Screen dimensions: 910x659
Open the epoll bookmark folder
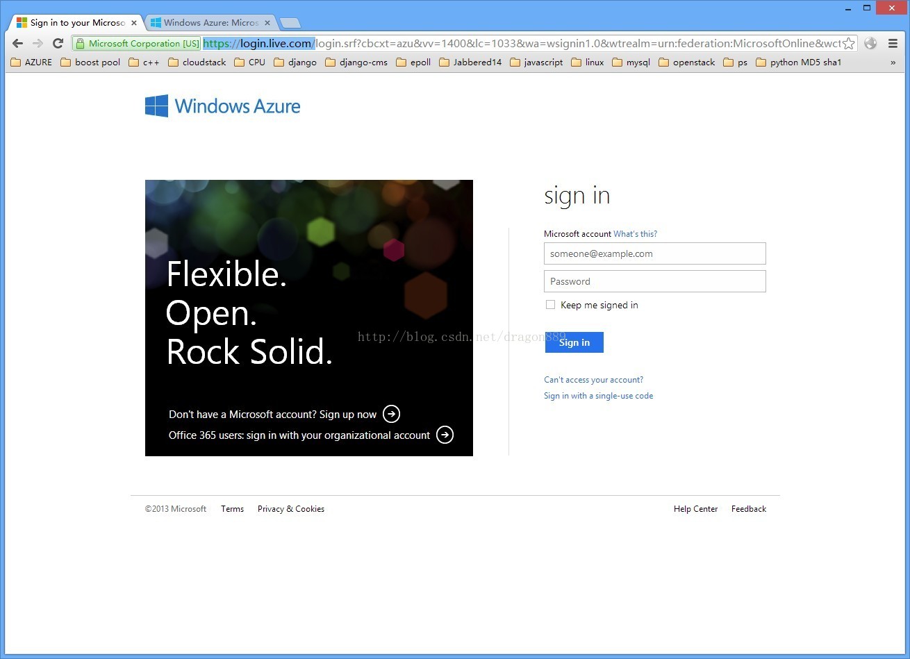[413, 62]
